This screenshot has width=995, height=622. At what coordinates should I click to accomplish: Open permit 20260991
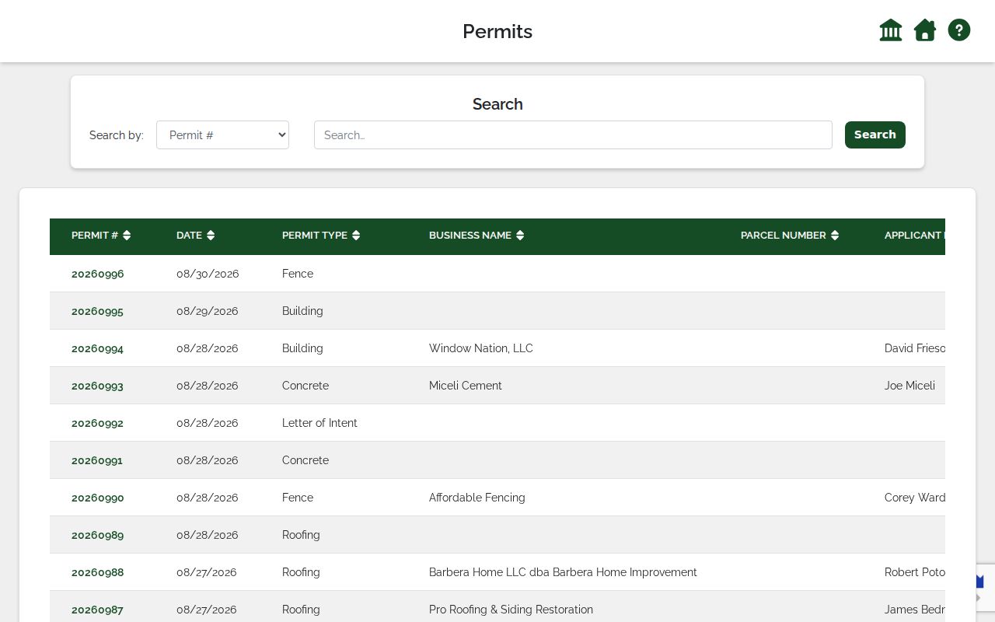click(x=97, y=460)
